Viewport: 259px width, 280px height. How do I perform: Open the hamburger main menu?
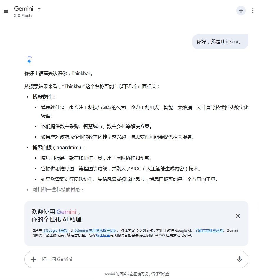[x=6, y=11]
